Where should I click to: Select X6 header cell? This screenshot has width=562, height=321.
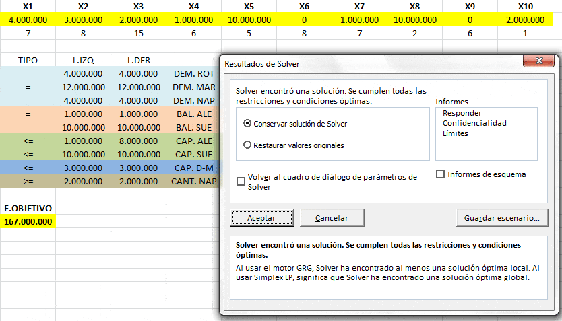click(x=304, y=7)
